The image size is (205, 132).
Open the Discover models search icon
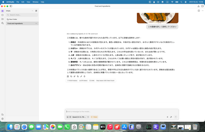[3, 23]
